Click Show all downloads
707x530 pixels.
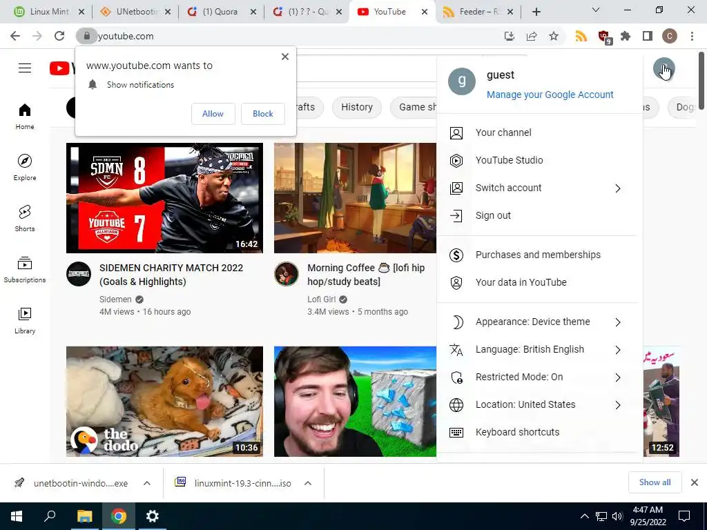655,482
